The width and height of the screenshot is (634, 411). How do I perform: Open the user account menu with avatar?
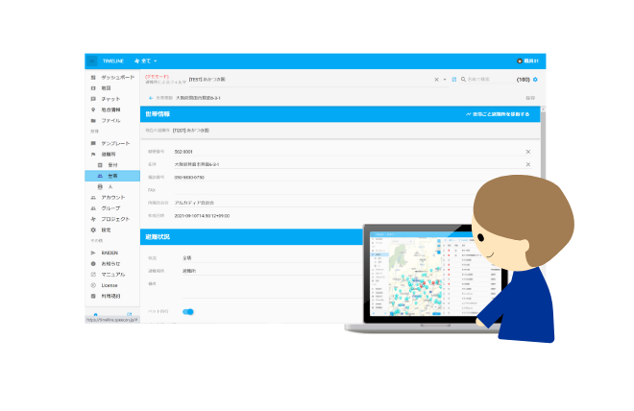[527, 61]
